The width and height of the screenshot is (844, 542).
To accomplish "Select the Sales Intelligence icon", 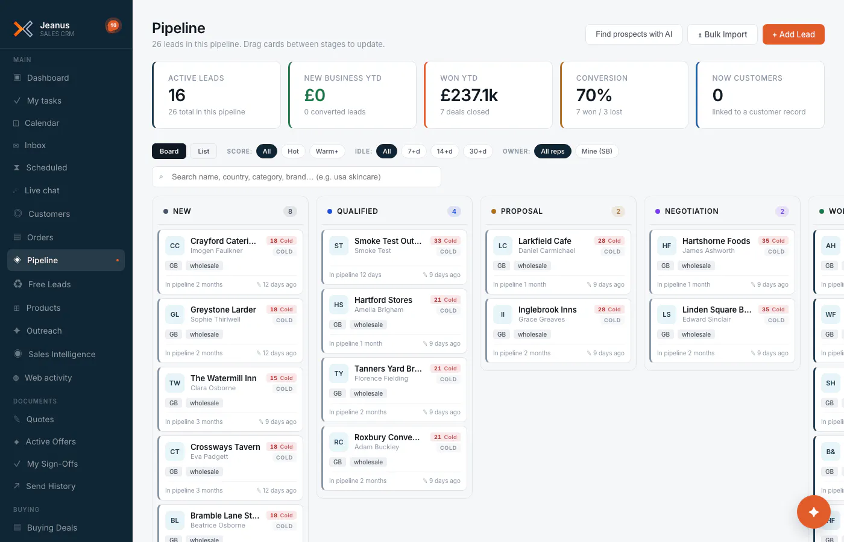I will pyautogui.click(x=18, y=354).
